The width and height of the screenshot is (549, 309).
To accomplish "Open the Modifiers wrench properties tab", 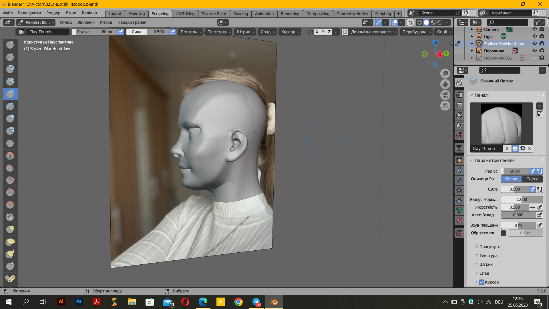I will click(459, 171).
